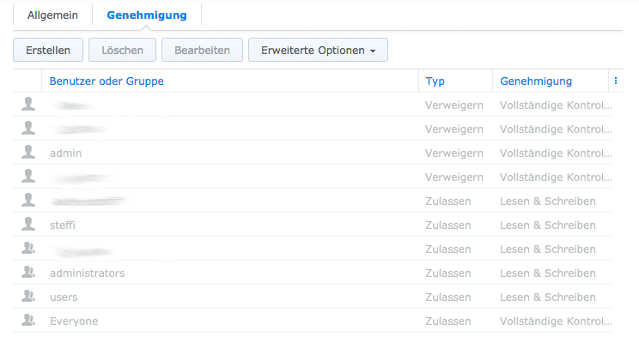
Task: Click the steffi user icon
Action: click(28, 225)
